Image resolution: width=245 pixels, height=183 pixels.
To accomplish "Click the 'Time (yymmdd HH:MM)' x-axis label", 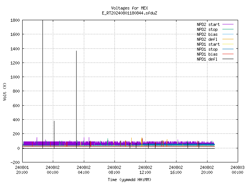I will click(129, 180).
